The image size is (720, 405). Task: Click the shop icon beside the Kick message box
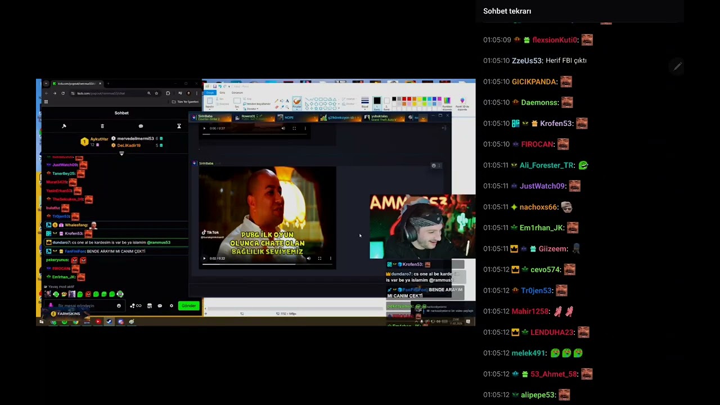click(x=149, y=305)
